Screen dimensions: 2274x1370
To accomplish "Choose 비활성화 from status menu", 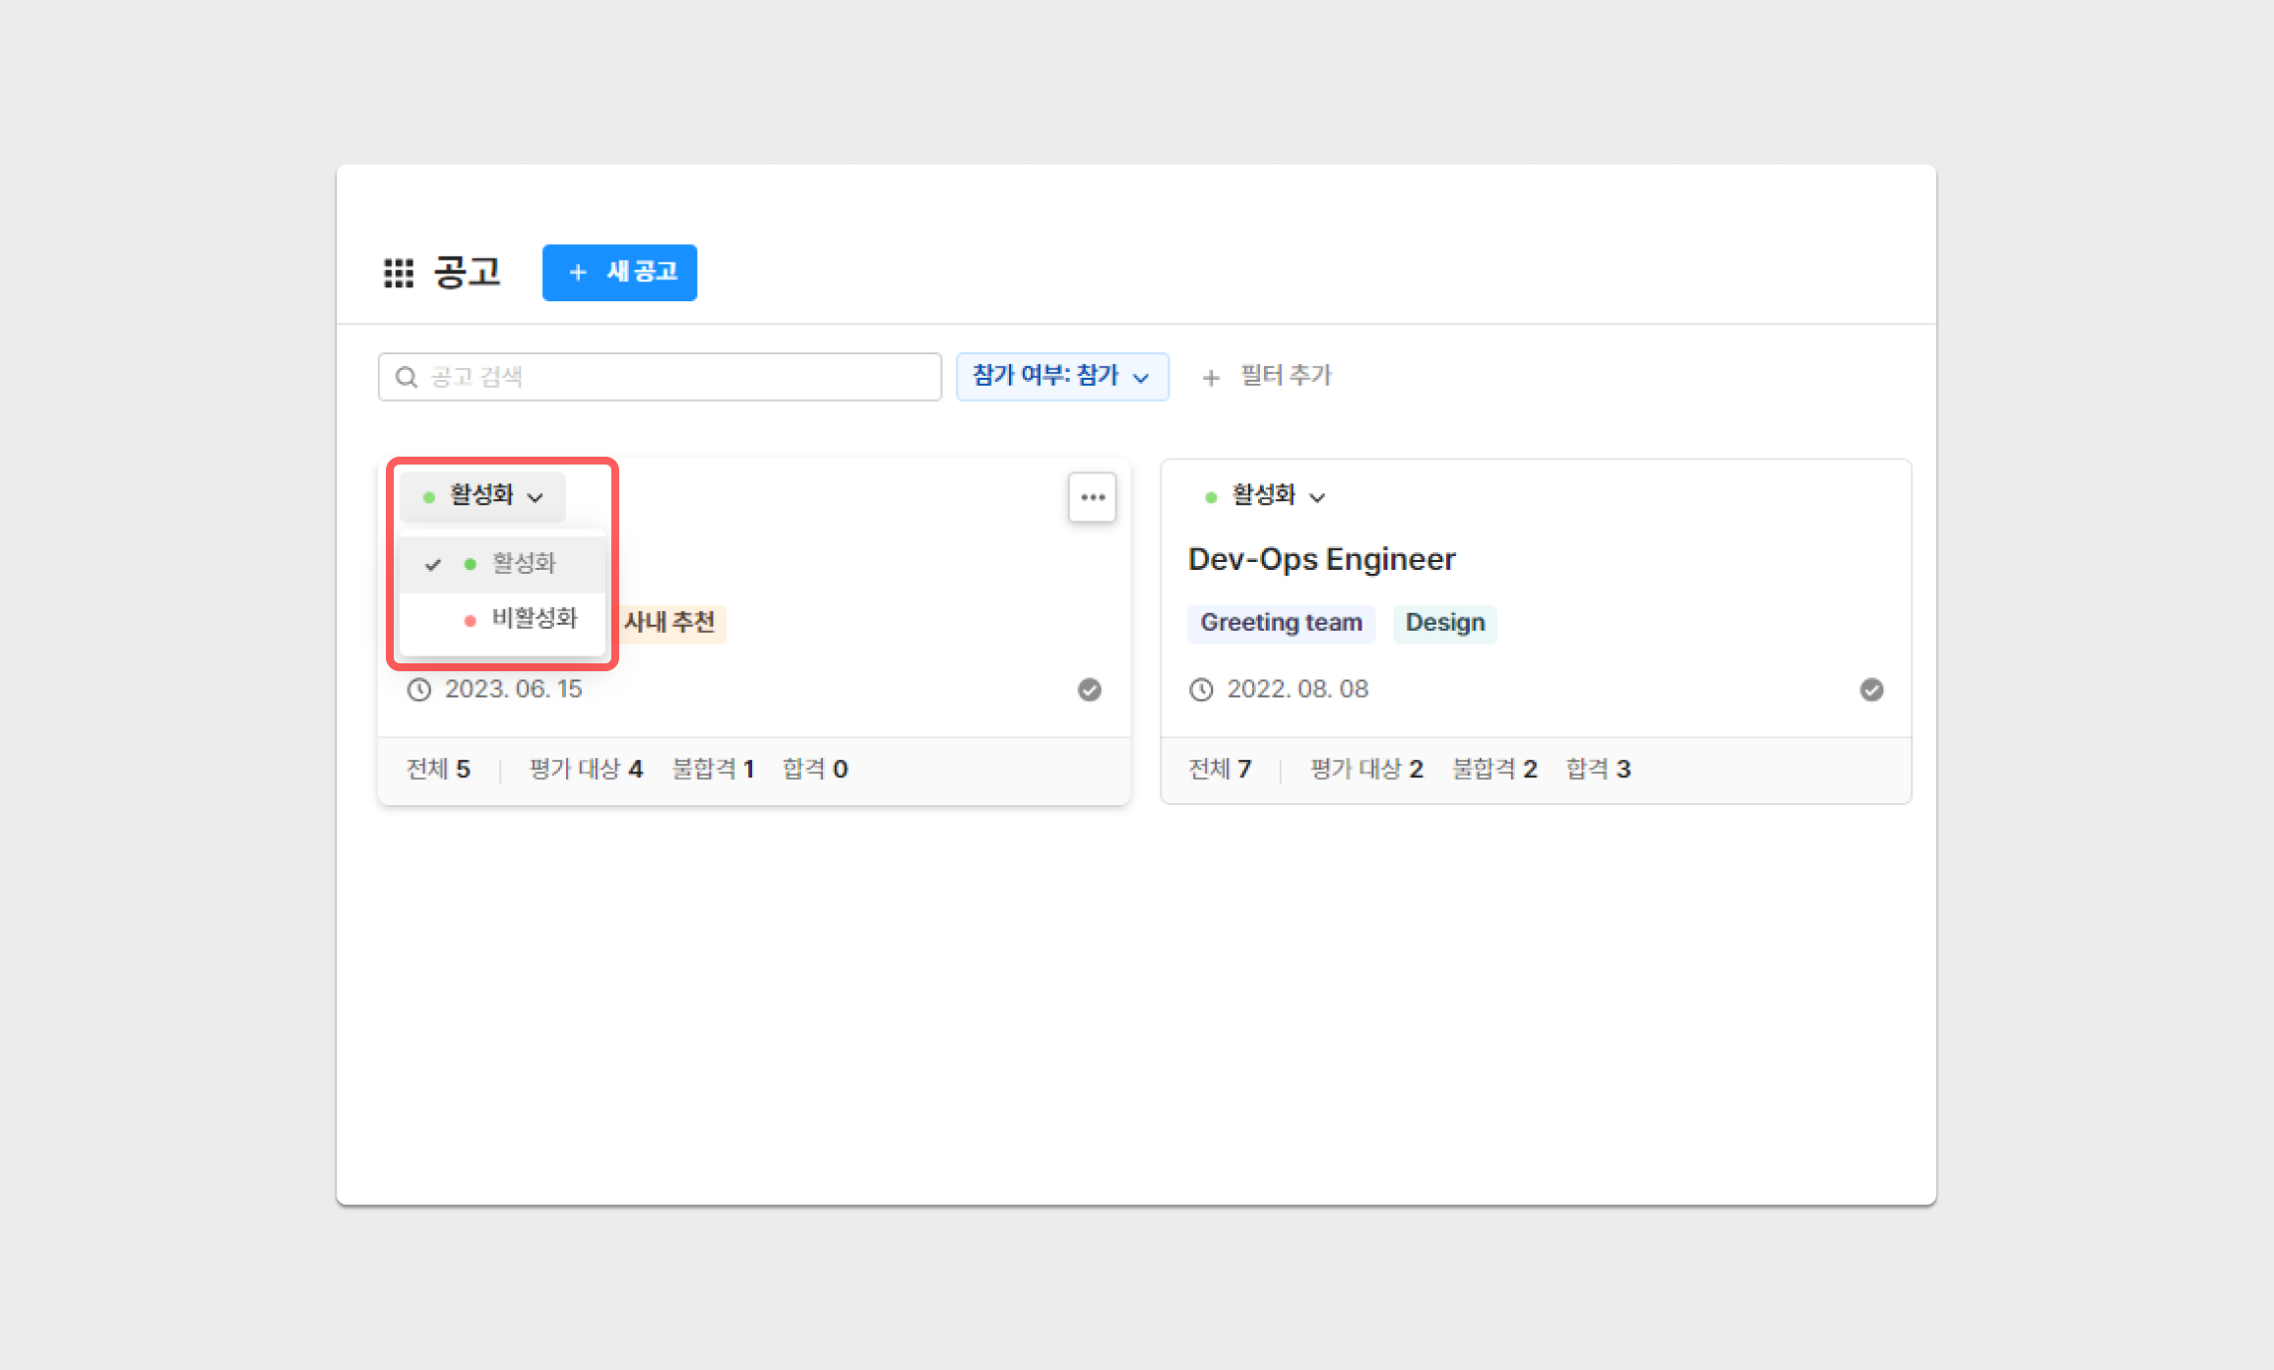I will click(x=533, y=619).
